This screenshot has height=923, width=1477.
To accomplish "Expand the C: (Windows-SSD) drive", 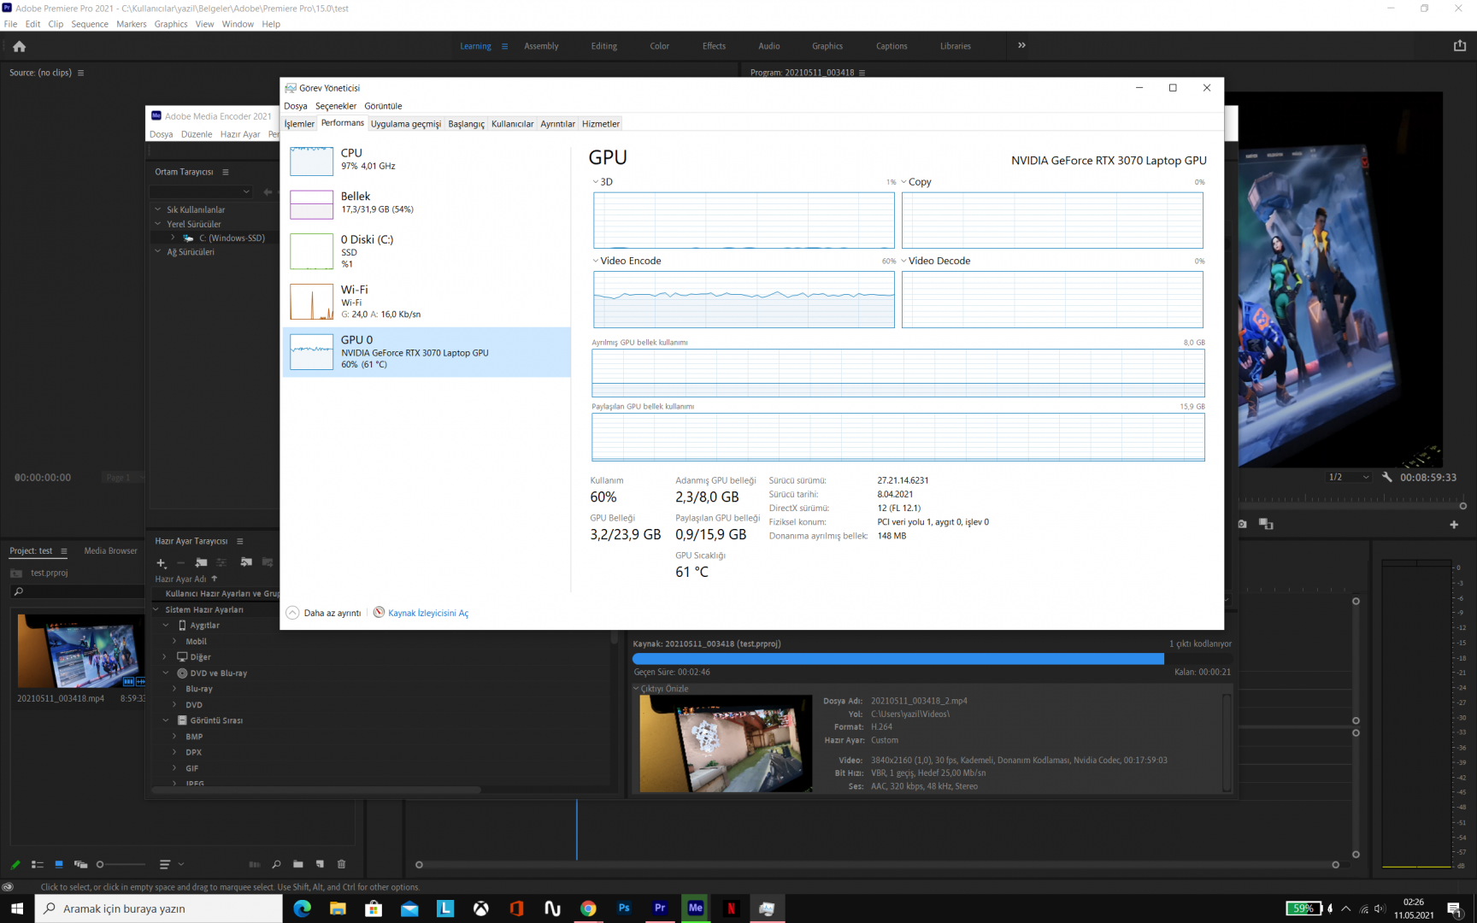I will click(173, 238).
